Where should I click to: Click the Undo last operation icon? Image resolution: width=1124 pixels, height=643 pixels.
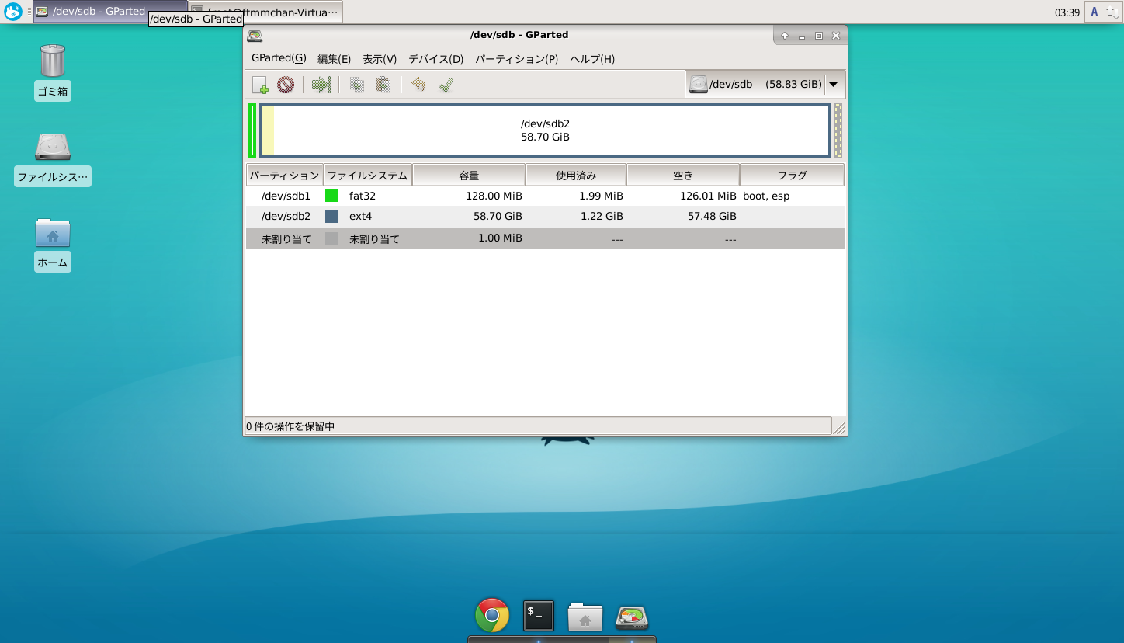pos(418,85)
